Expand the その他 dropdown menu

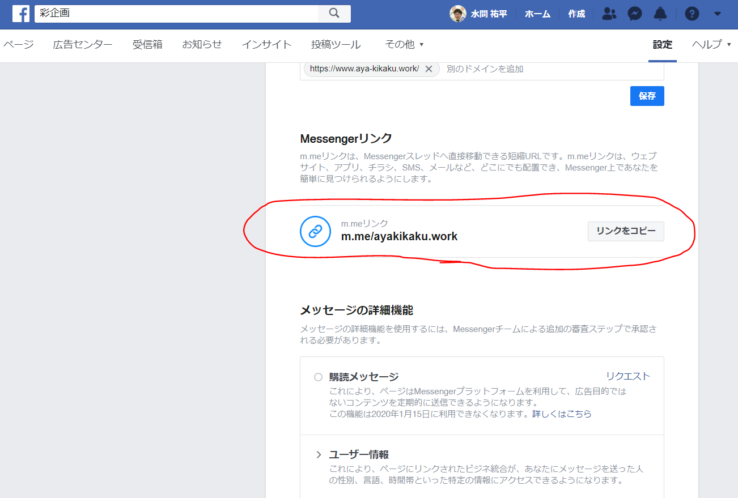point(404,45)
